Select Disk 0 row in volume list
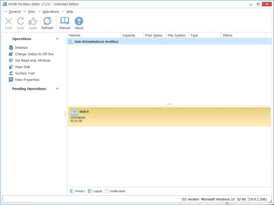This screenshot has height=205, width=274. [169, 42]
